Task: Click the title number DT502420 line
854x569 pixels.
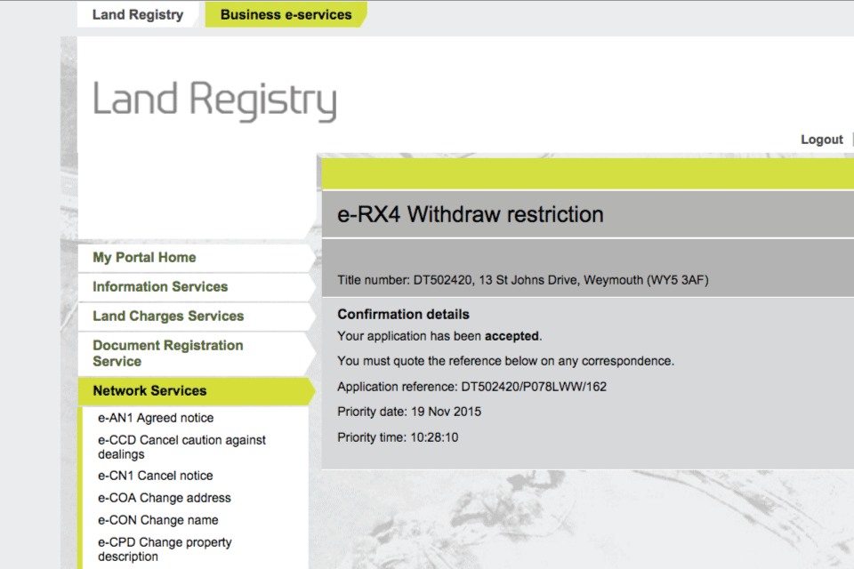Action: [522, 280]
